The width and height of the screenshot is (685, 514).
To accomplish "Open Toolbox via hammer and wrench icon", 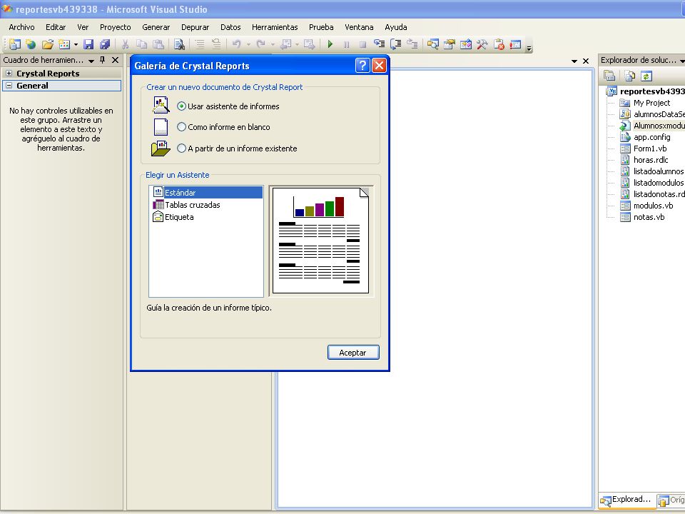I will pos(482,44).
